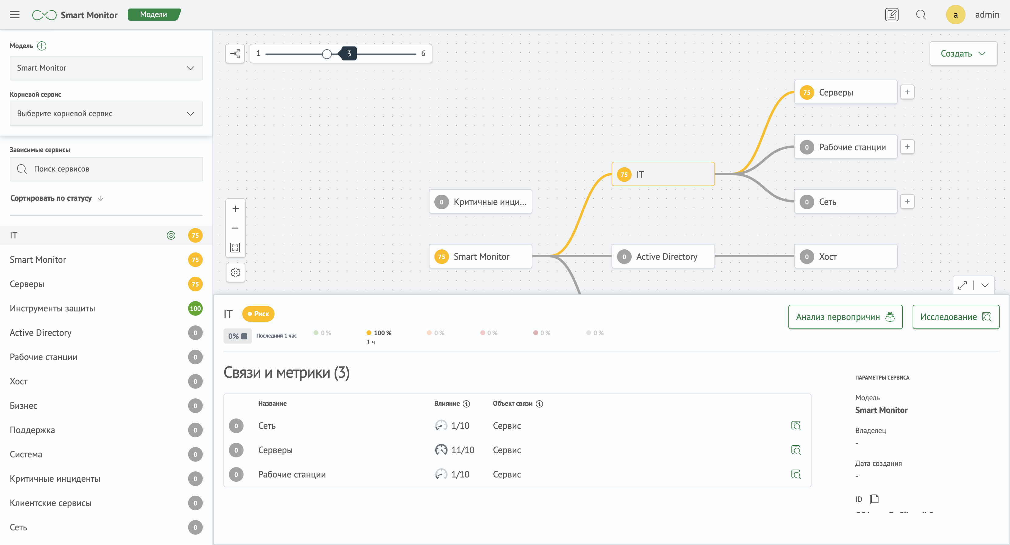Fit the graph to screen
This screenshot has height=545, width=1010.
pyautogui.click(x=235, y=247)
